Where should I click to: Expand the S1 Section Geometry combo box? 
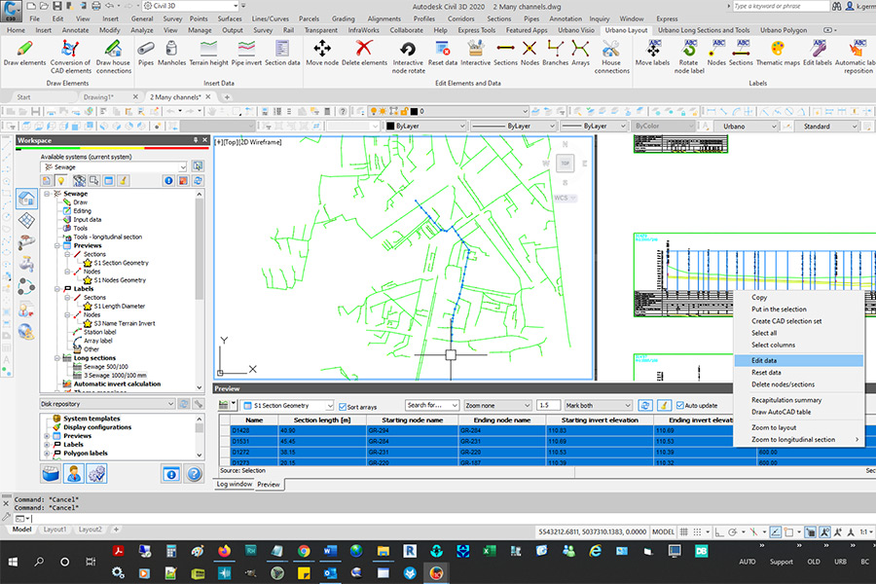tap(288, 405)
